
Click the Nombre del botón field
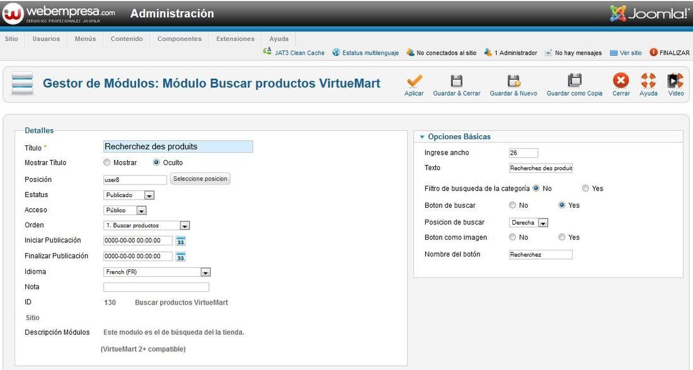tap(541, 255)
